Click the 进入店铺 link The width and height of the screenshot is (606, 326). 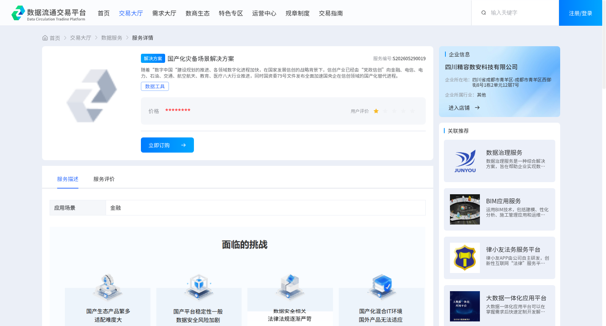pos(459,108)
